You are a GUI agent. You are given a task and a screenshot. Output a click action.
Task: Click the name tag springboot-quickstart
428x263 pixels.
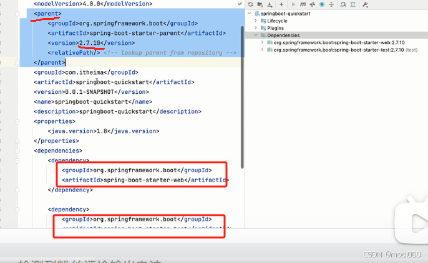(x=93, y=102)
